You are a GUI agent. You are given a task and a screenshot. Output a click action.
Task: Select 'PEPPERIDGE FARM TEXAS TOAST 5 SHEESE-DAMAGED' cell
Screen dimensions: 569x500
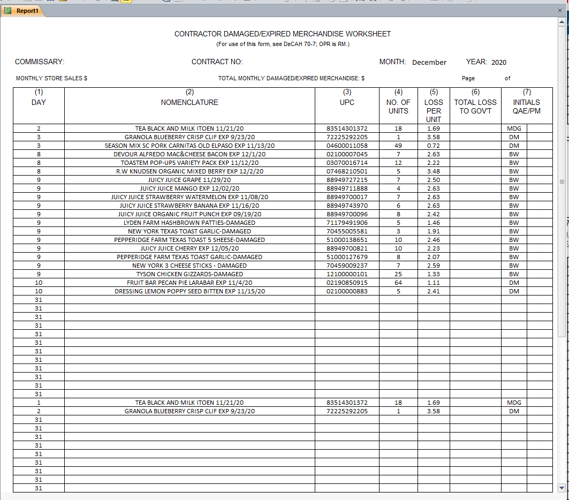(x=189, y=240)
